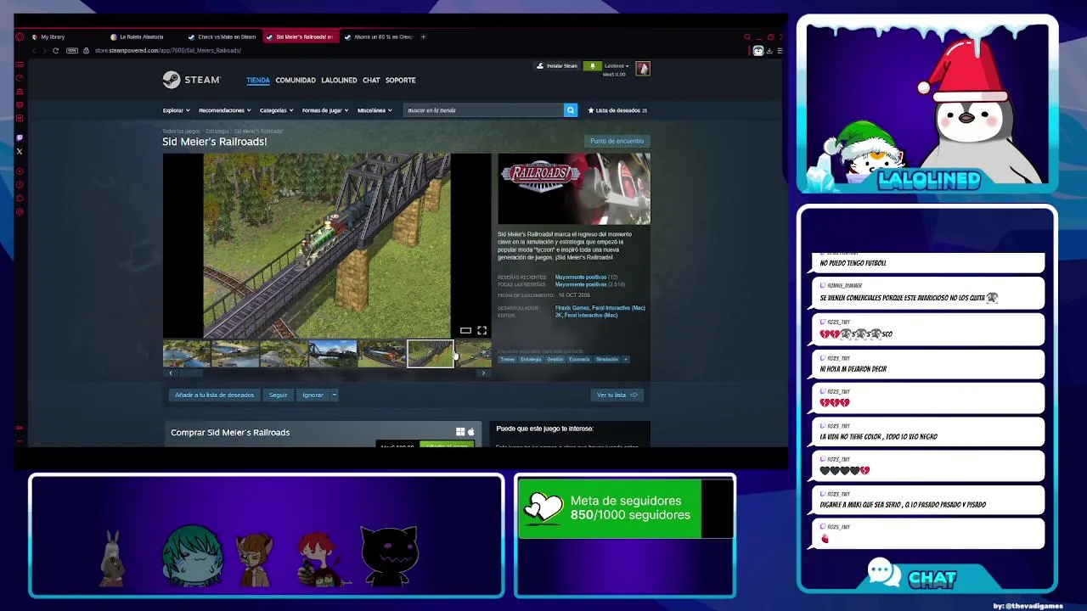The image size is (1087, 611).
Task: Click the browser search icon at top right
Action: pos(747,36)
